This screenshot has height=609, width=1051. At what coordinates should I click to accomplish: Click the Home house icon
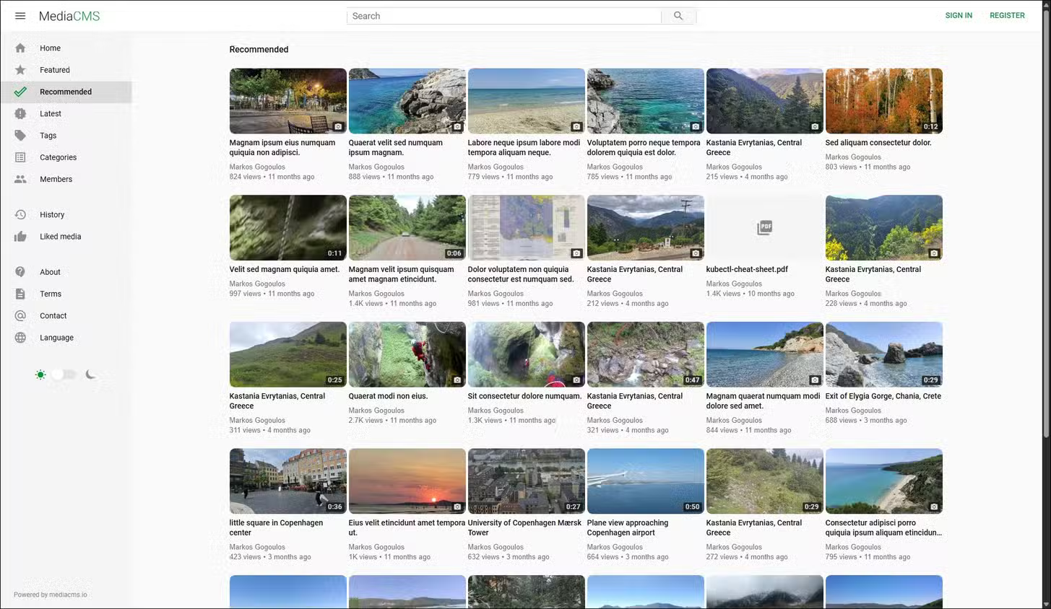coord(20,48)
